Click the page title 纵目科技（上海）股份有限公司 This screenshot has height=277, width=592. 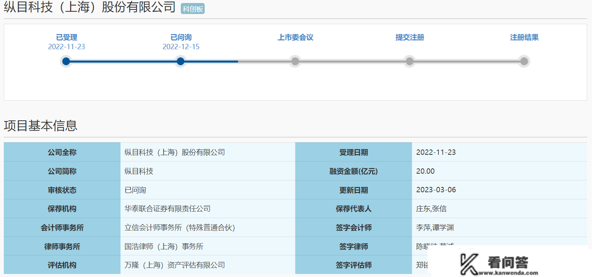(90, 8)
